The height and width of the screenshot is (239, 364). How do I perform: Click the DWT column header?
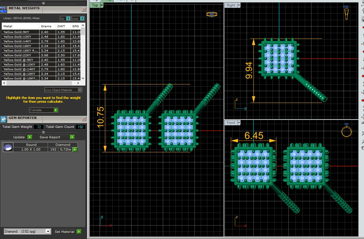coord(63,26)
